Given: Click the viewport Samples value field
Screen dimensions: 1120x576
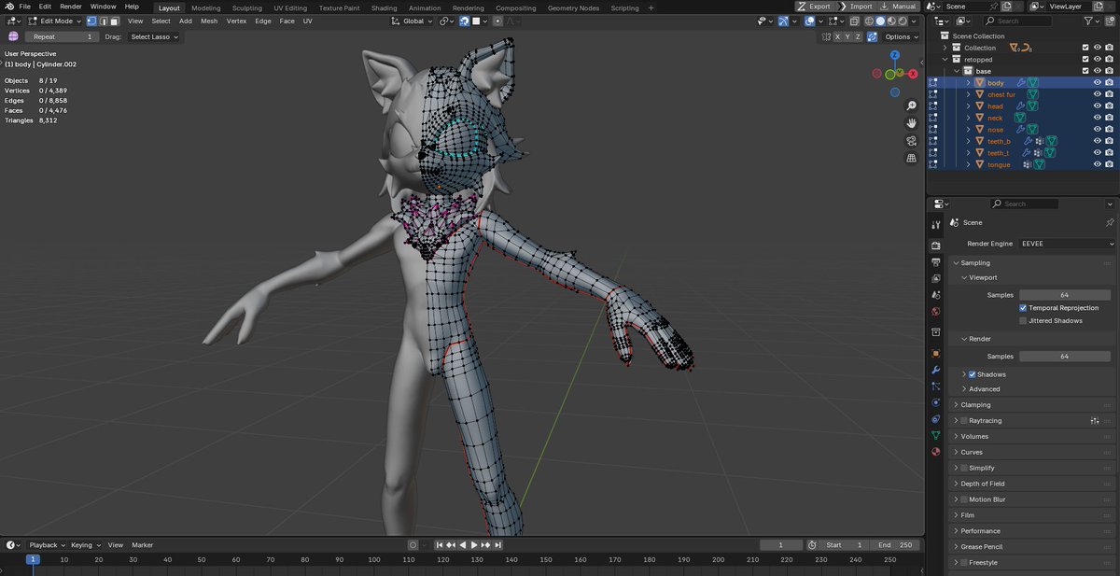Looking at the screenshot, I should 1064,294.
